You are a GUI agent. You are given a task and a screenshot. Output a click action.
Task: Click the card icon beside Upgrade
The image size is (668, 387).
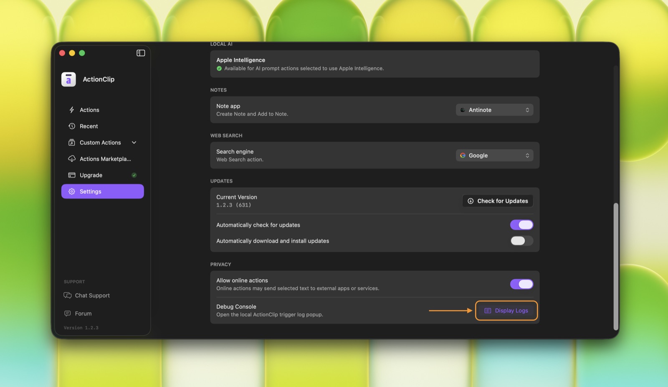point(72,175)
